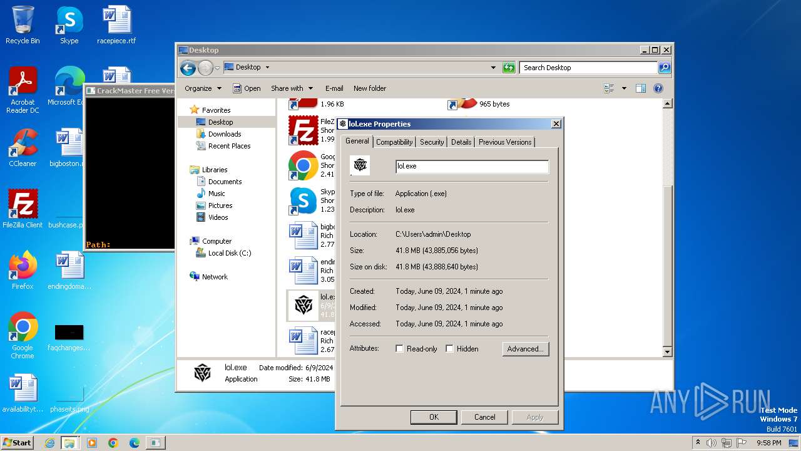The image size is (801, 451).
Task: Open the change view dropdown arrow
Action: click(x=624, y=88)
